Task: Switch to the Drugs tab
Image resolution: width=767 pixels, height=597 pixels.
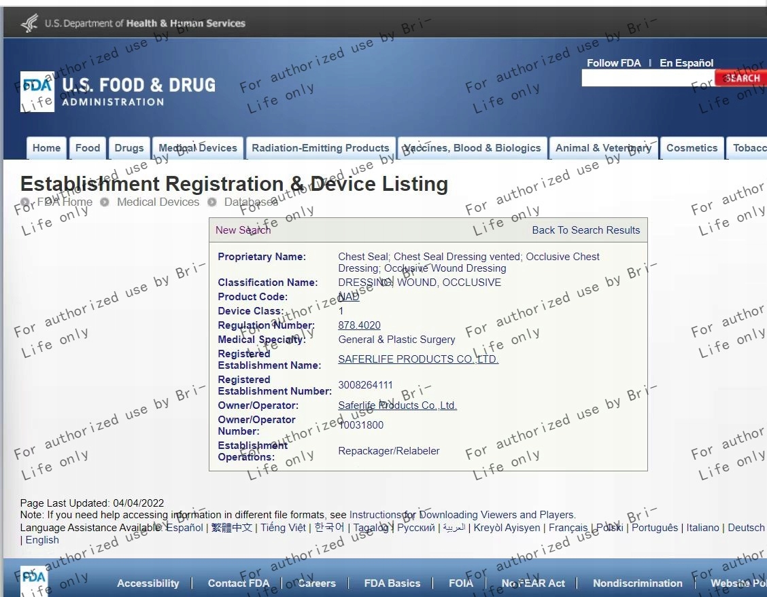Action: click(129, 148)
